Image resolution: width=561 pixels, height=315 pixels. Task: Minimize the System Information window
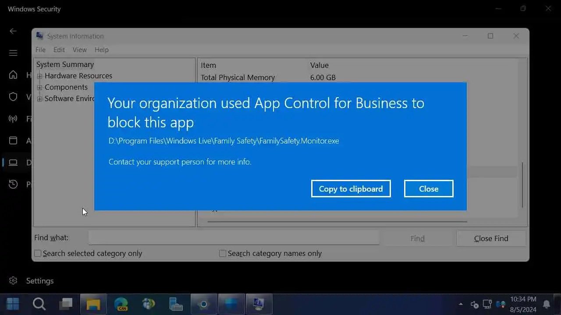click(465, 36)
